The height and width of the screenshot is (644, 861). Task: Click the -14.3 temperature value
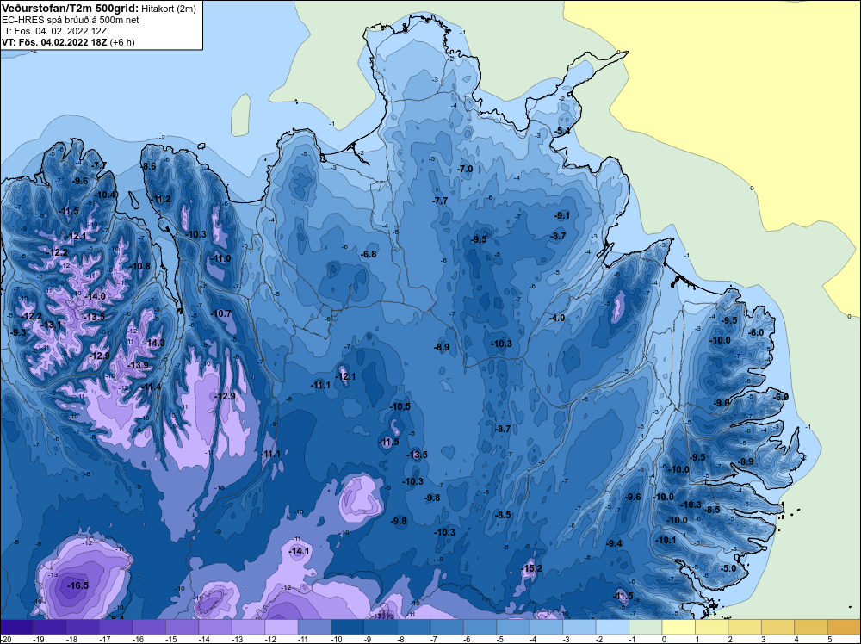pos(154,343)
